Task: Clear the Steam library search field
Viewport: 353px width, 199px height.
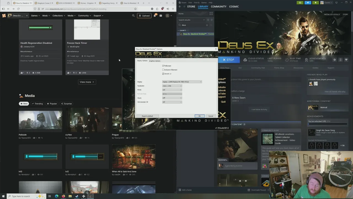Action: [x=207, y=25]
